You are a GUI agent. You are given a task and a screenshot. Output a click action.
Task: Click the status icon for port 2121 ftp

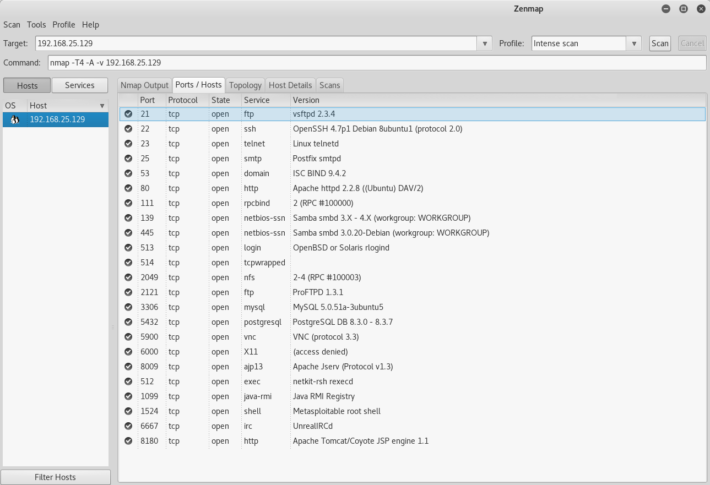[128, 292]
